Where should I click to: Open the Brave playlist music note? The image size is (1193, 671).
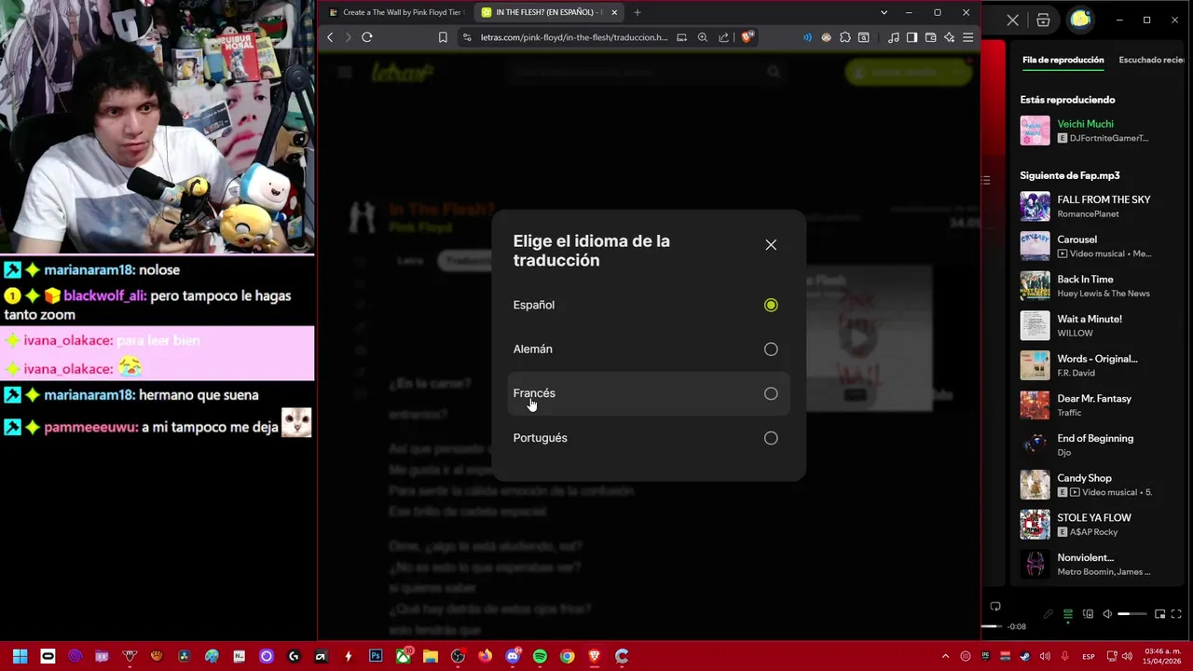tap(894, 37)
